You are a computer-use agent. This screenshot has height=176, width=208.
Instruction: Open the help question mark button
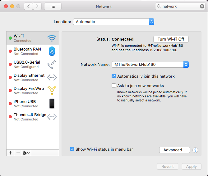tap(195, 150)
